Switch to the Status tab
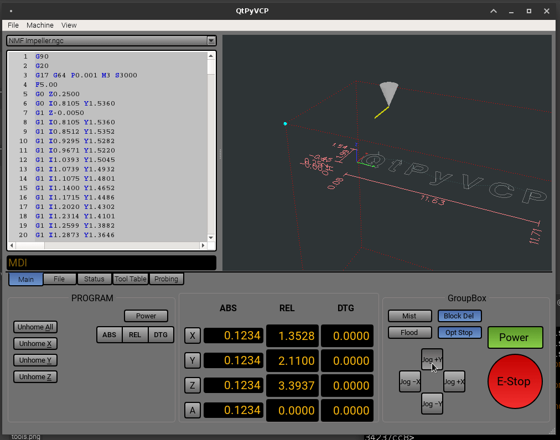Viewport: 560px width, 440px height. (x=94, y=279)
